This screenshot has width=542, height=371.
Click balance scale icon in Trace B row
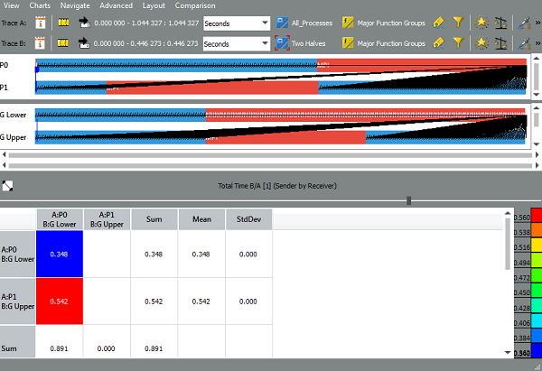pos(500,43)
